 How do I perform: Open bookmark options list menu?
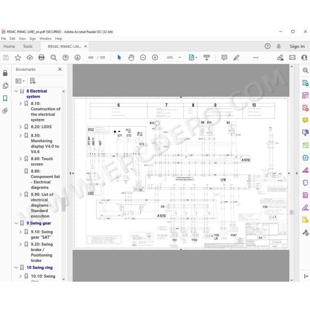click(20, 81)
